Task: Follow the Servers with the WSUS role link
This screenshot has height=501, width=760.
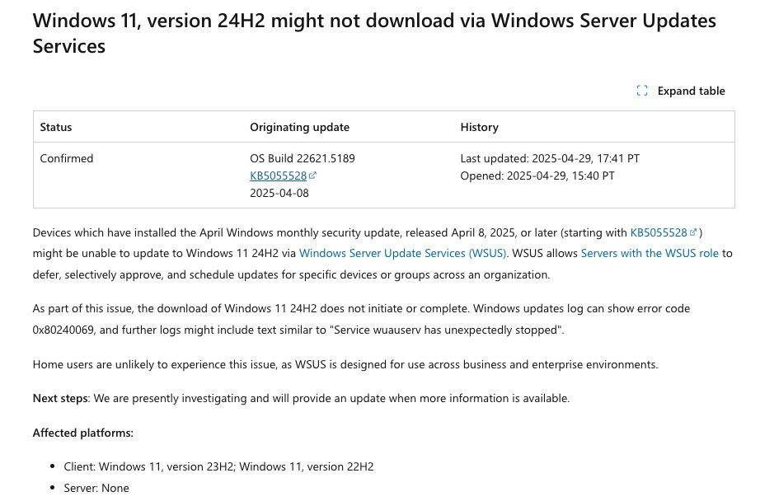Action: [x=650, y=253]
